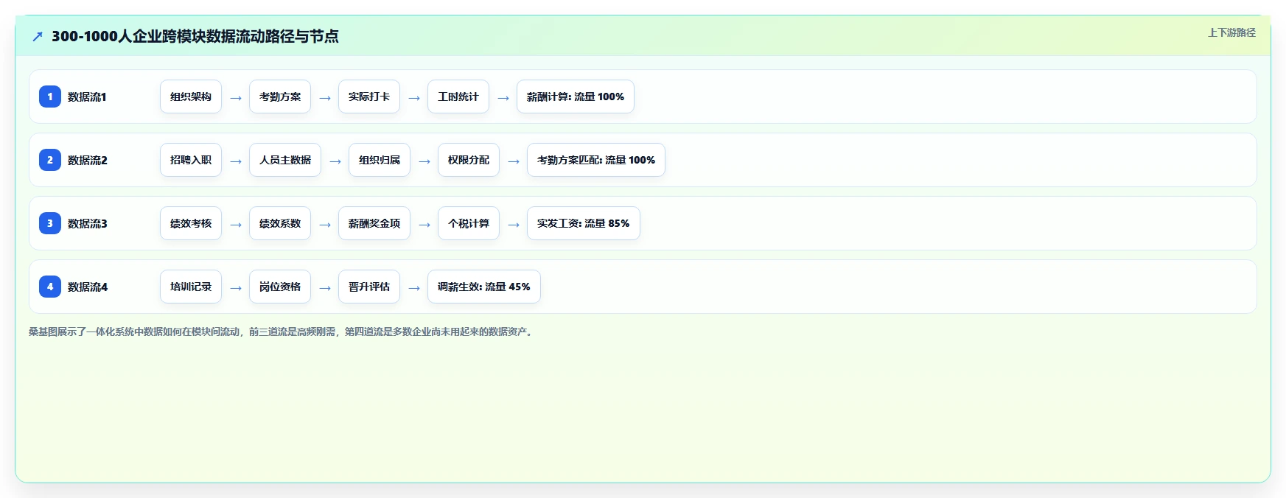Click the 调薪生效: 流量 45% node
This screenshot has height=498, width=1286.
484,287
